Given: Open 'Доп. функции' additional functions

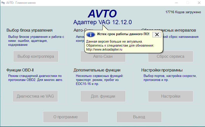Looking at the screenshot, I should coord(103,96).
